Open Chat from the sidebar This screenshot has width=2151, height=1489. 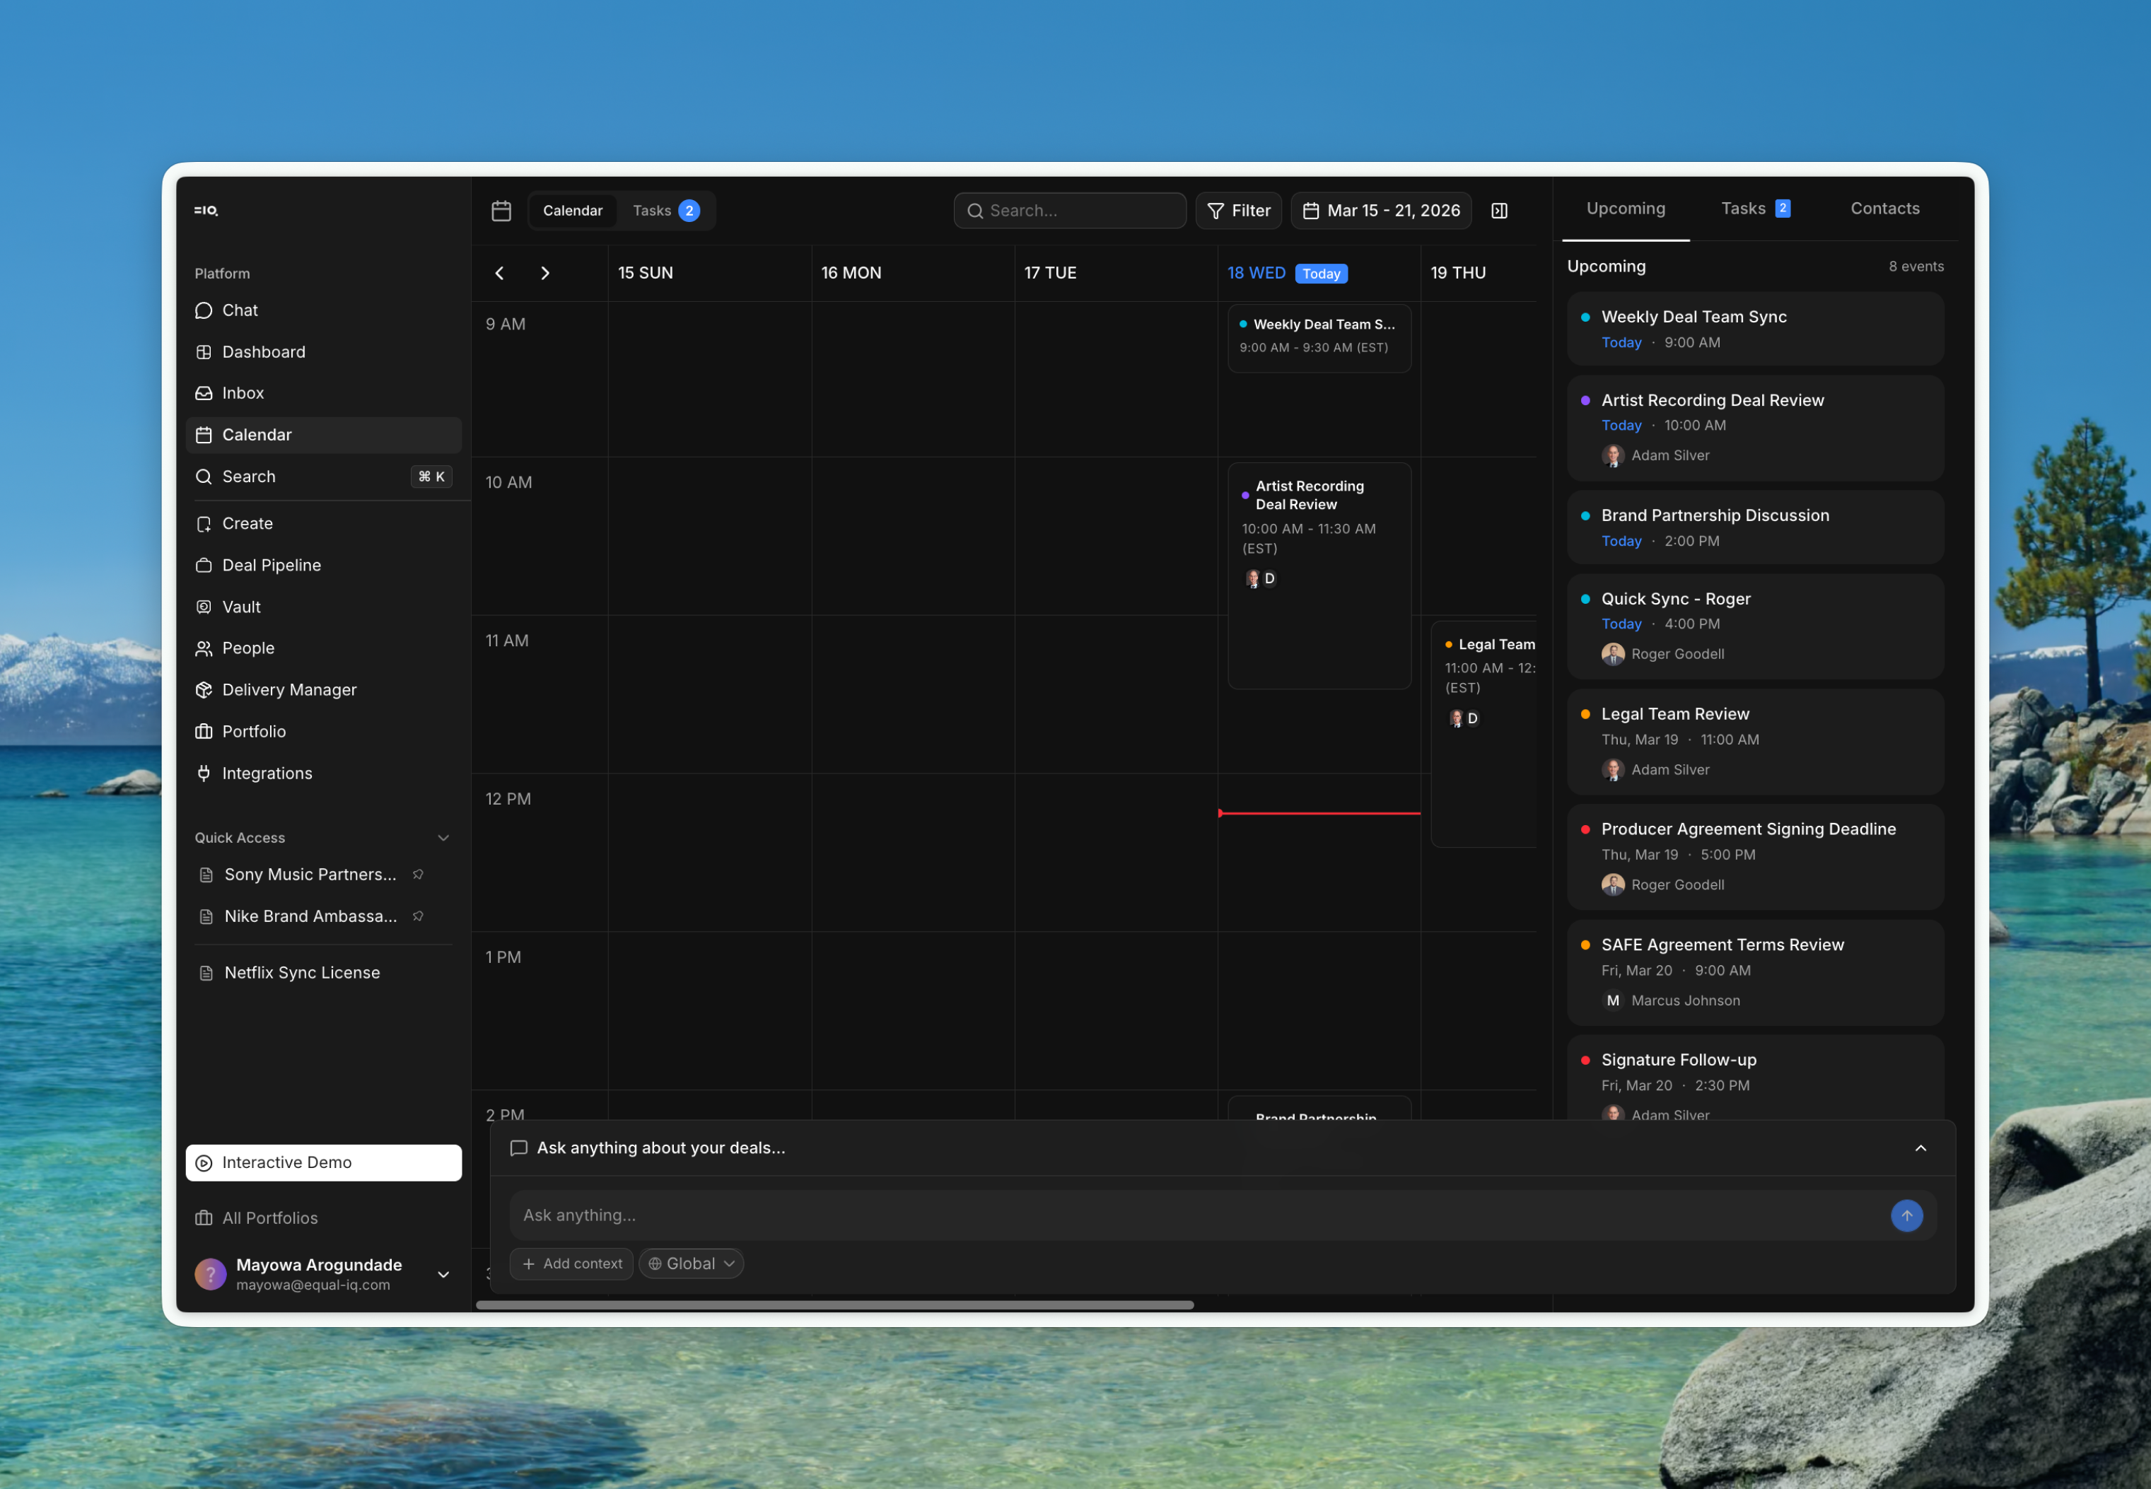tap(240, 310)
